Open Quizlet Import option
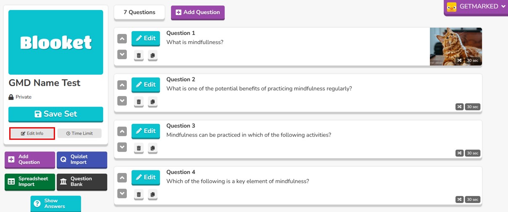The image size is (508, 212). [82, 160]
